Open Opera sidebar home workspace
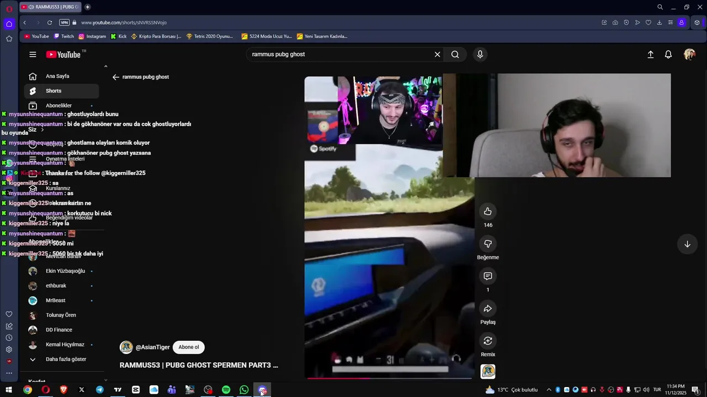Viewport: 707px width, 397px height. tap(9, 24)
